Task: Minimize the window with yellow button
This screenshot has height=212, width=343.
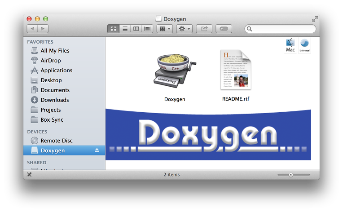Action: pyautogui.click(x=37, y=19)
